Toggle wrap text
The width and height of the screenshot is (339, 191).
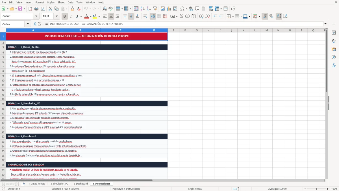[x=145, y=16]
